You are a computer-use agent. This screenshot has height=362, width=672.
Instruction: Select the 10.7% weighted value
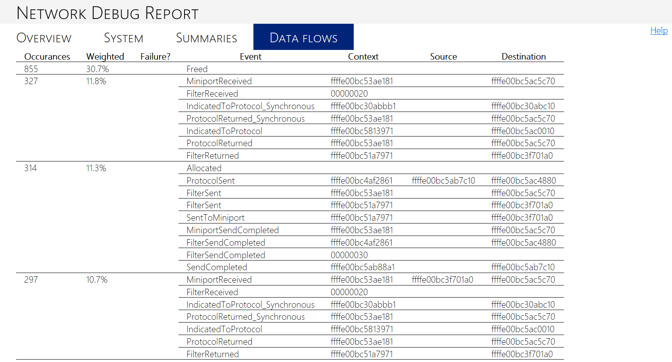(97, 279)
